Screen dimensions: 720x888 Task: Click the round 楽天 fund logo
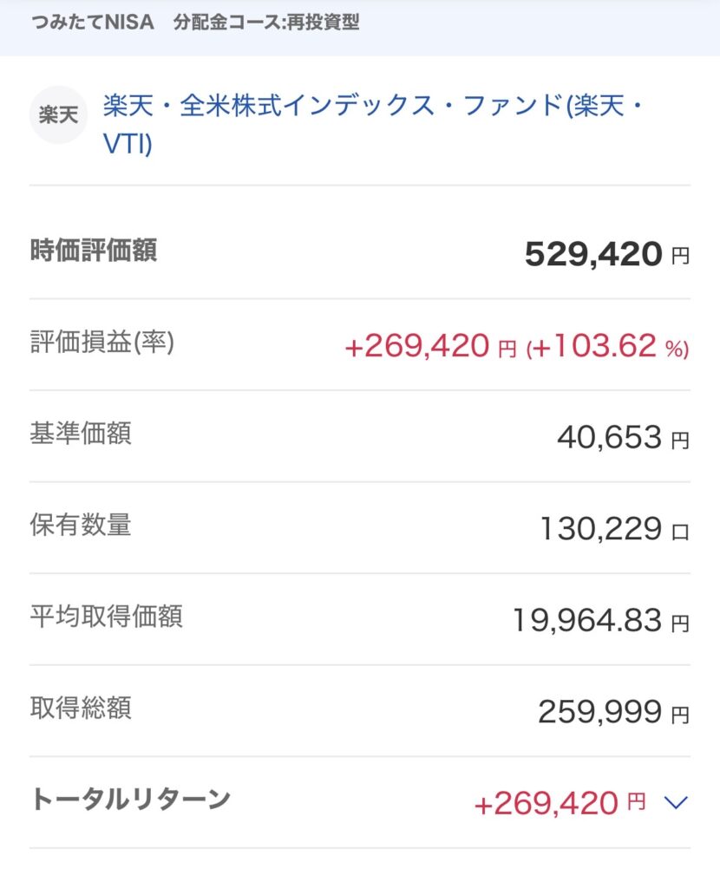pyautogui.click(x=58, y=114)
